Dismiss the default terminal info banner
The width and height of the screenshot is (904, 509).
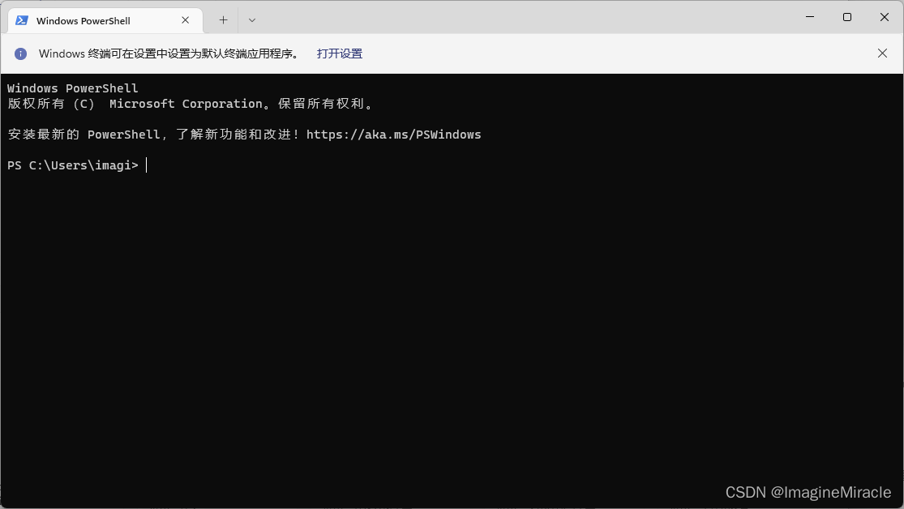[x=882, y=53]
